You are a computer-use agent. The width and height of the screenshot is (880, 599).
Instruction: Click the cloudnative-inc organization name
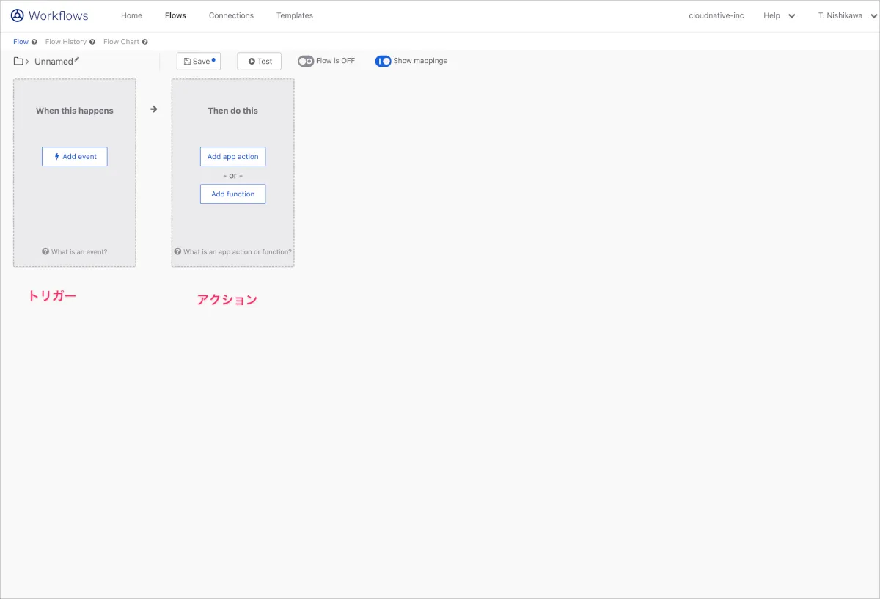coord(716,15)
